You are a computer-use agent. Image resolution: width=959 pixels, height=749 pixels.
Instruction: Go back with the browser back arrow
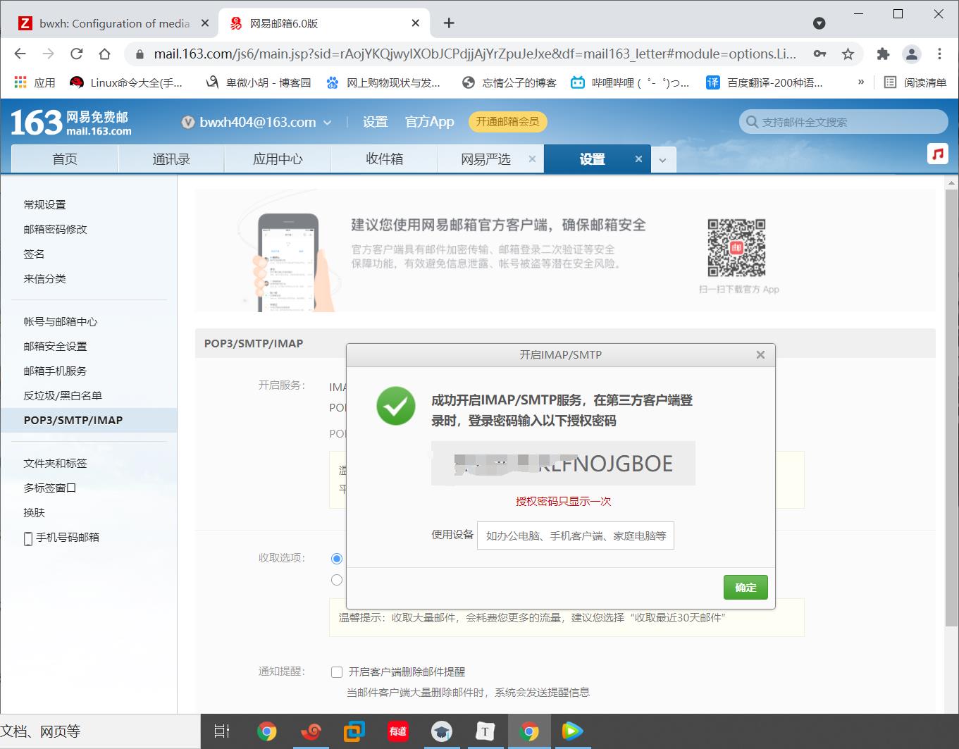pyautogui.click(x=20, y=54)
